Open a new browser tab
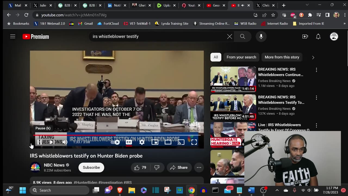 [x=284, y=5]
